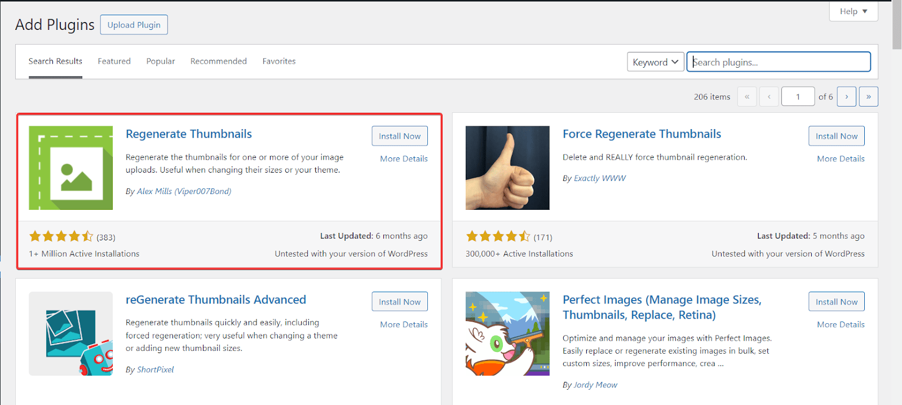Click the current page number field
The width and height of the screenshot is (902, 405).
point(798,96)
